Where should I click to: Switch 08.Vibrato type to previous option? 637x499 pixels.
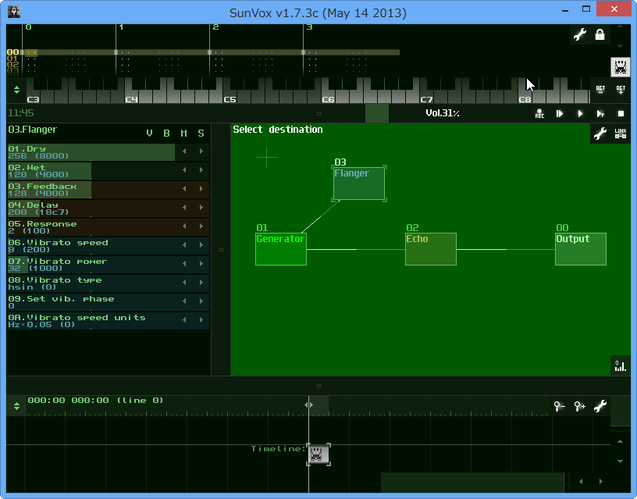click(x=184, y=282)
